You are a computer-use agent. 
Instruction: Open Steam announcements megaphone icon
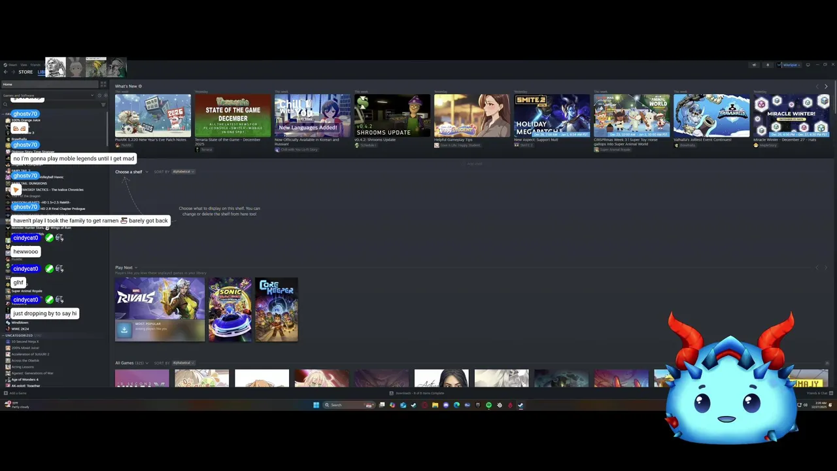pos(754,65)
